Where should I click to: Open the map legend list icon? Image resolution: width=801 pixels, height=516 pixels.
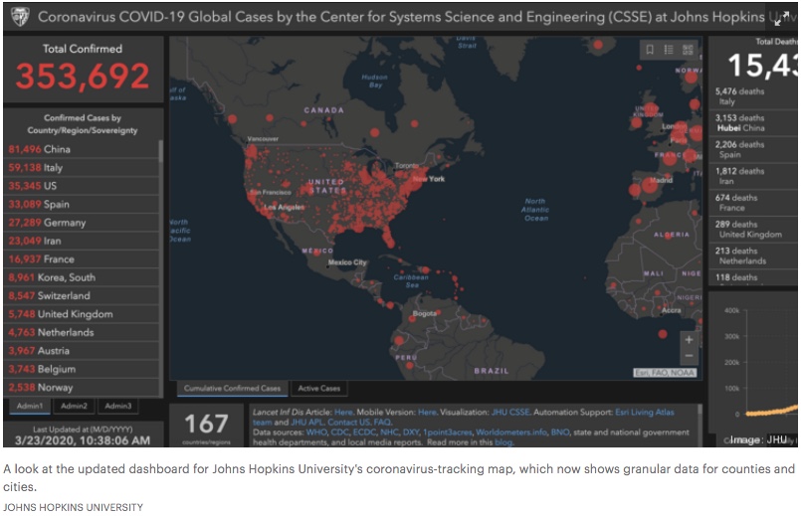pyautogui.click(x=669, y=50)
